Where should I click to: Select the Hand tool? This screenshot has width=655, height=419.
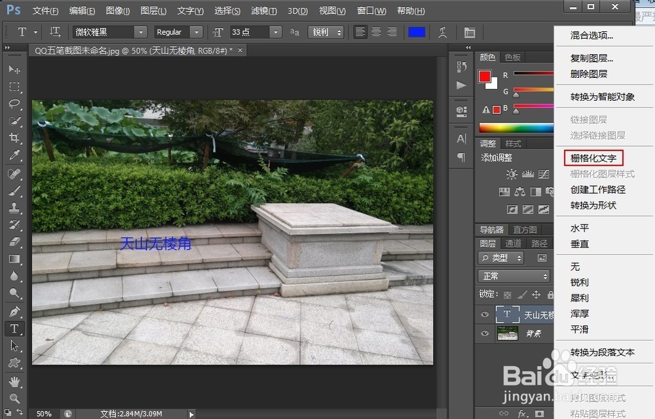(14, 381)
